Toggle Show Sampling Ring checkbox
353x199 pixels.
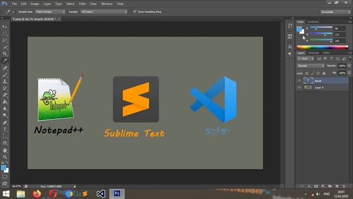click(135, 11)
